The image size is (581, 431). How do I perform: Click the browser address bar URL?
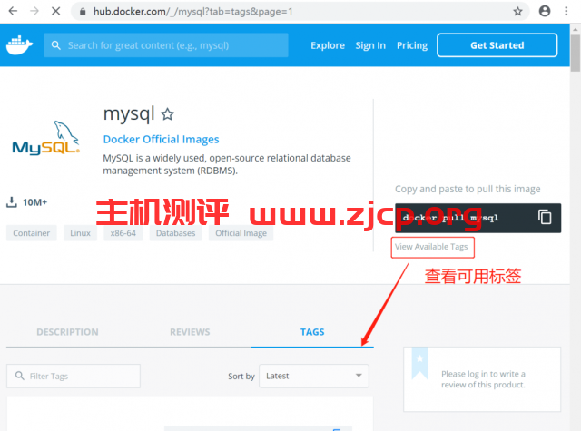tap(192, 12)
